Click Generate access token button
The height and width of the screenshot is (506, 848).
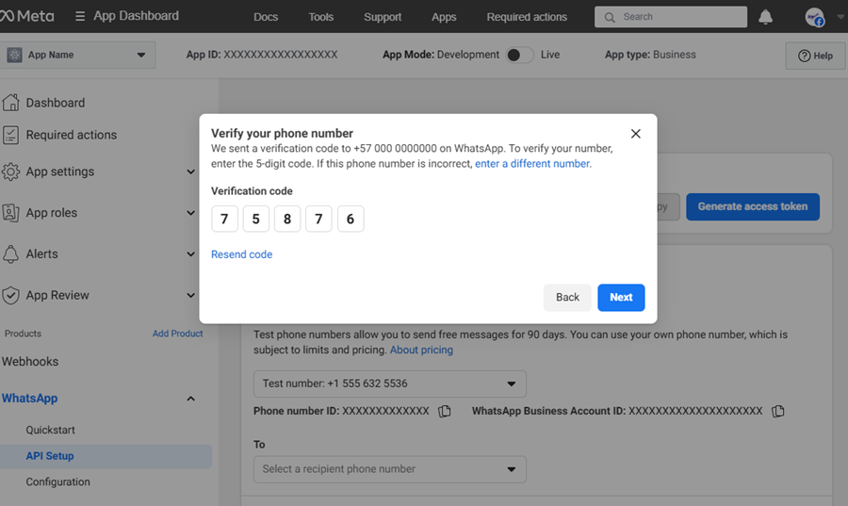752,206
